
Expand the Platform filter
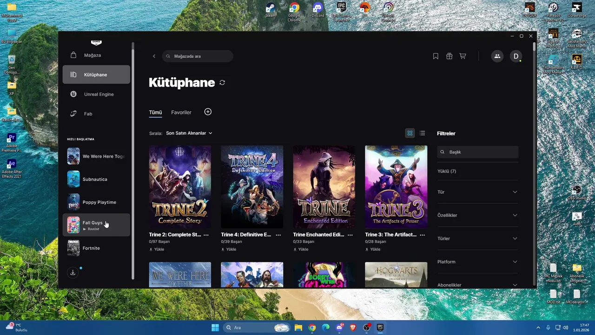click(x=477, y=261)
